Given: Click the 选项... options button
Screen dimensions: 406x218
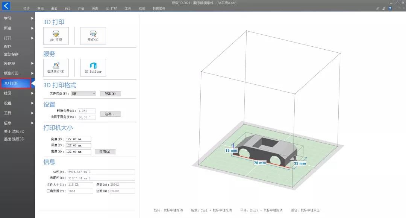Looking at the screenshot, I should 110,114.
